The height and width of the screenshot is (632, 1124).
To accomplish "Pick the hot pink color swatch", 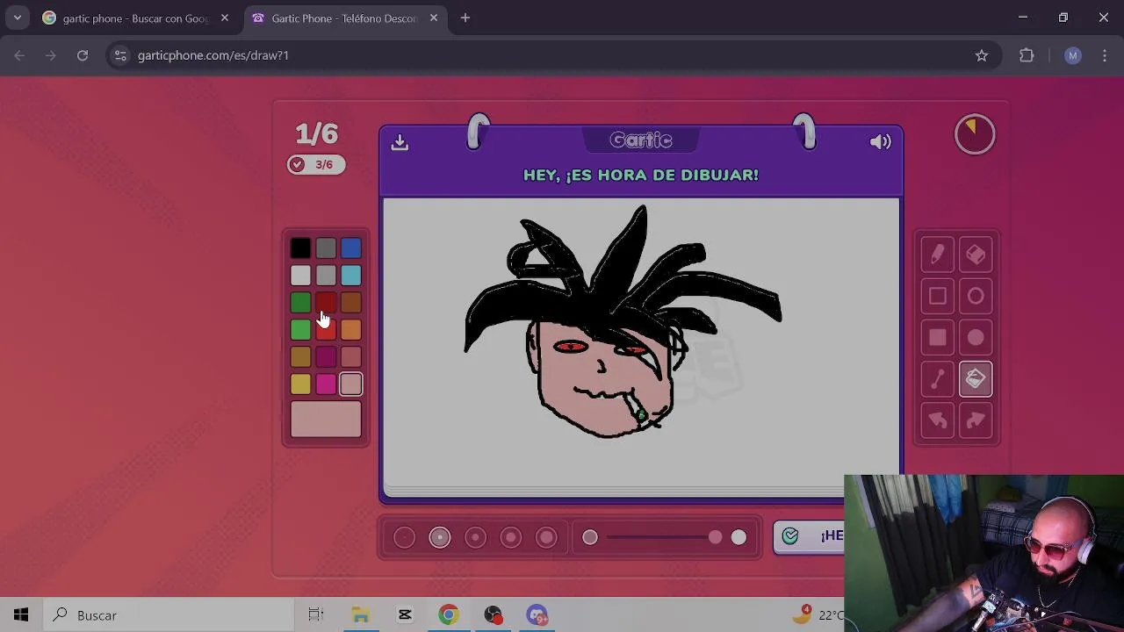I will click(x=326, y=384).
